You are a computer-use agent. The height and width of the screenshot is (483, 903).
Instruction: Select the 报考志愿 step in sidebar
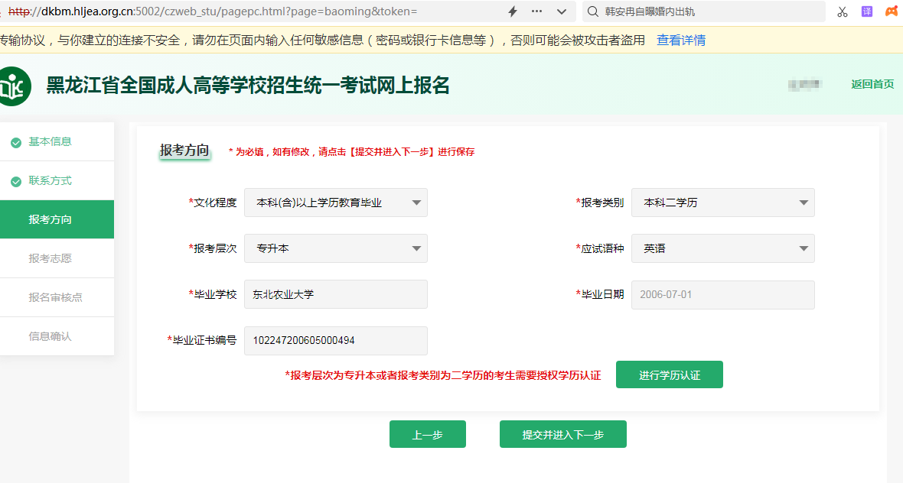[x=51, y=258]
